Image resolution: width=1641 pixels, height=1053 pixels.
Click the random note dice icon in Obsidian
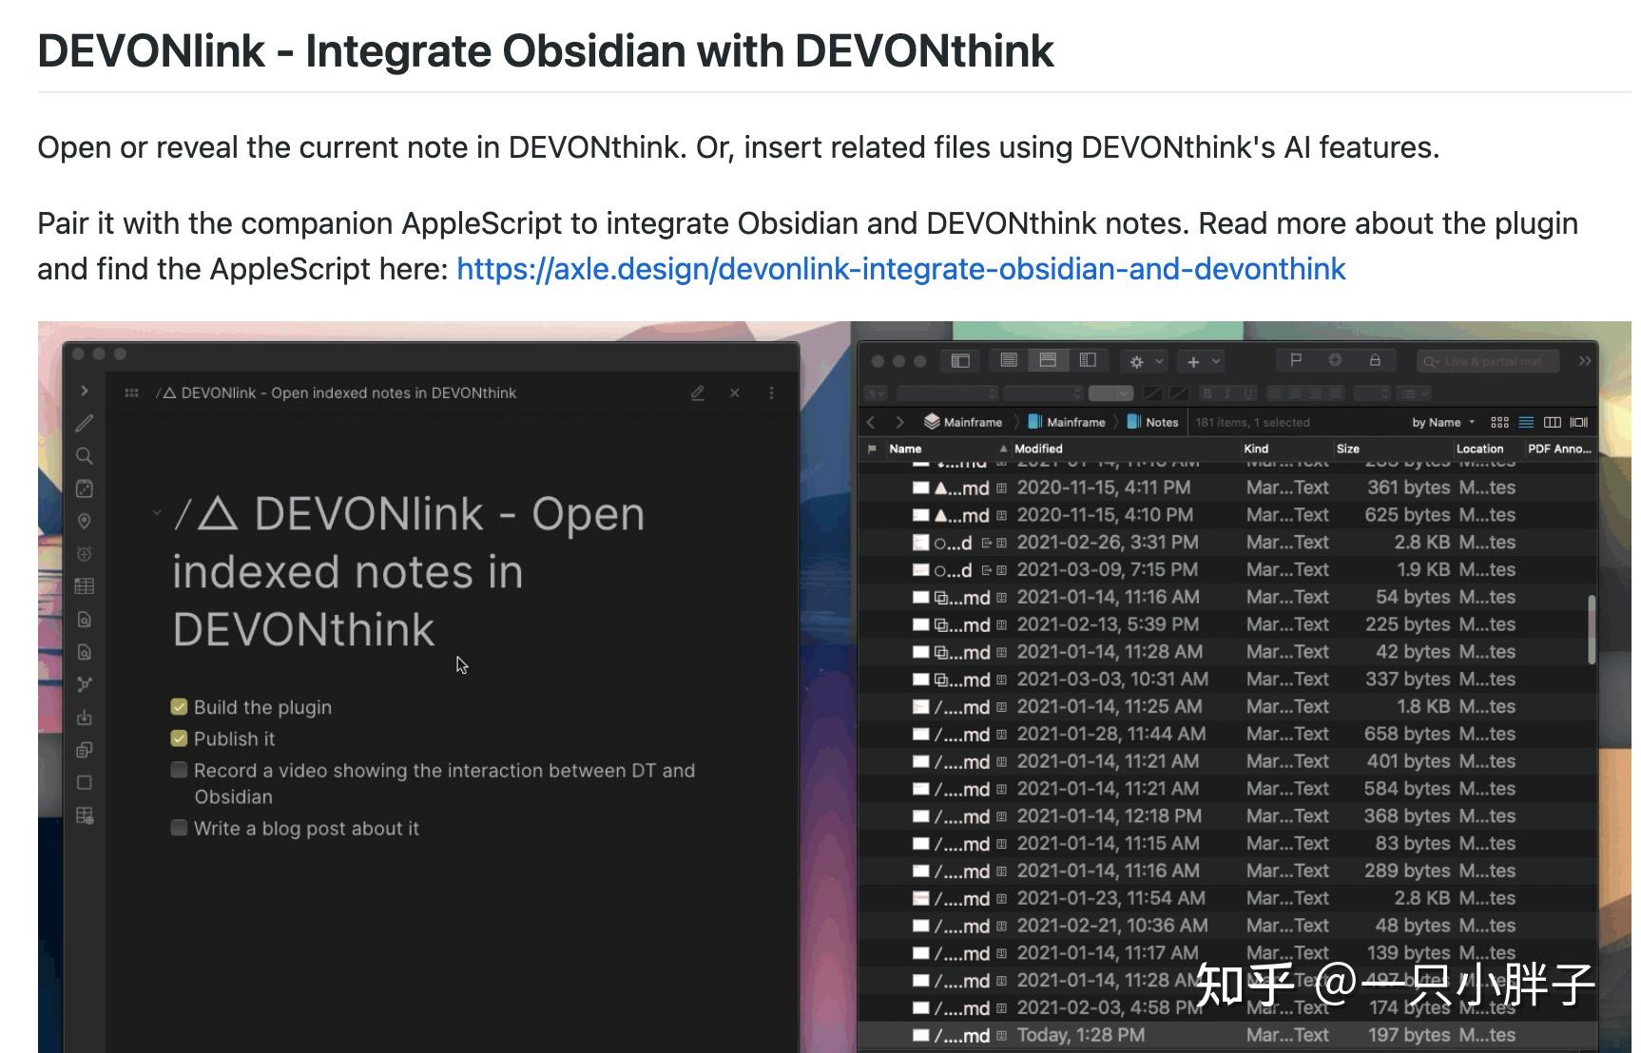(x=84, y=488)
